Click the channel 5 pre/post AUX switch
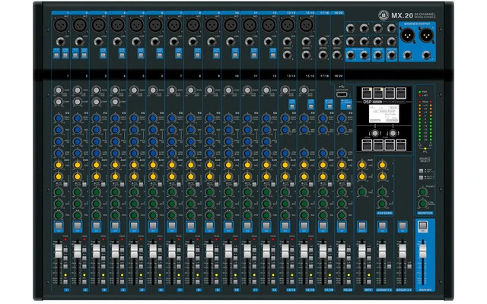The width and height of the screenshot is (487, 304). click(142, 185)
